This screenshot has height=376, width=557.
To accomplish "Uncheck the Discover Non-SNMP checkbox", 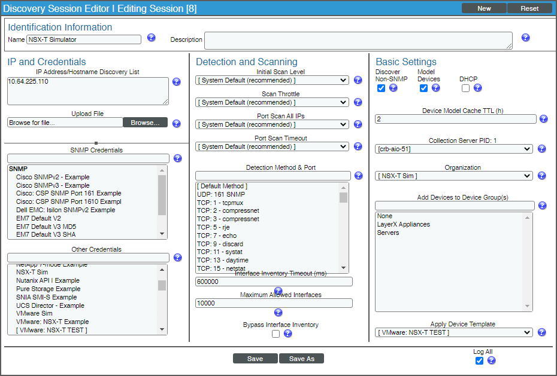I will click(x=381, y=88).
